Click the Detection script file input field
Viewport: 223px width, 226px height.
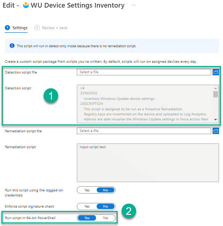coord(144,72)
